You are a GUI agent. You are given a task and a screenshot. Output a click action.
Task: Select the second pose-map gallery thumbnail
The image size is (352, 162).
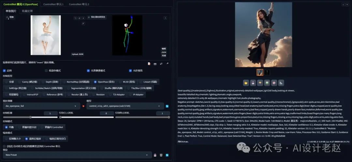tap(267, 72)
